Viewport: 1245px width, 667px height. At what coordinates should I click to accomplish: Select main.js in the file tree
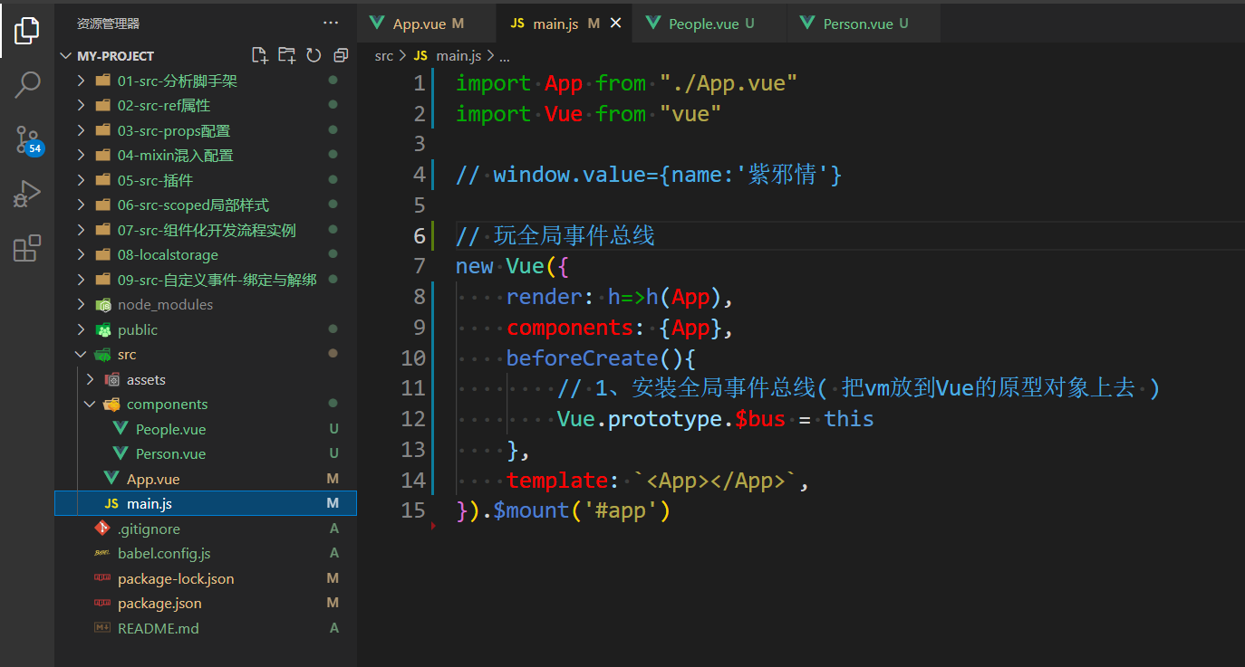206,503
